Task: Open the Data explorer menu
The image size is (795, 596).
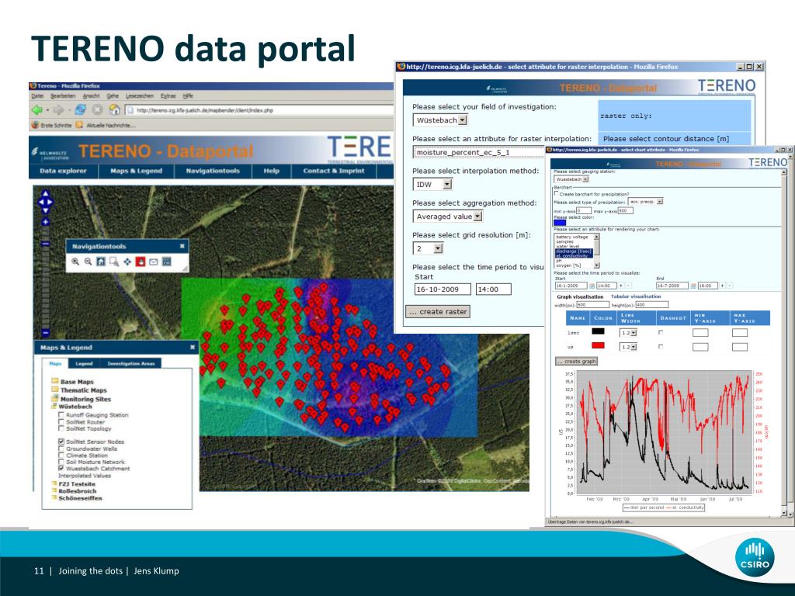Action: point(64,171)
